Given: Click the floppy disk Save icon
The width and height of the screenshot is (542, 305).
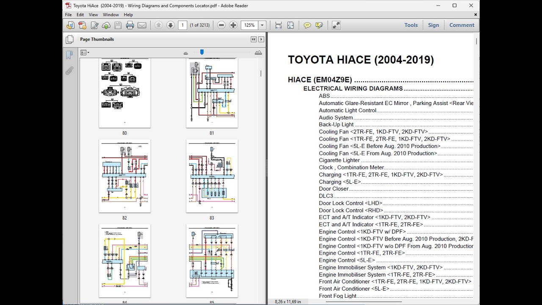Looking at the screenshot, I should pos(118,25).
